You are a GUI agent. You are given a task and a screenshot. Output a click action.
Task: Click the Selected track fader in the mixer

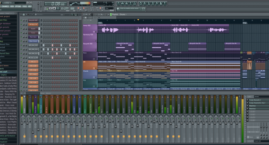tap(237, 123)
